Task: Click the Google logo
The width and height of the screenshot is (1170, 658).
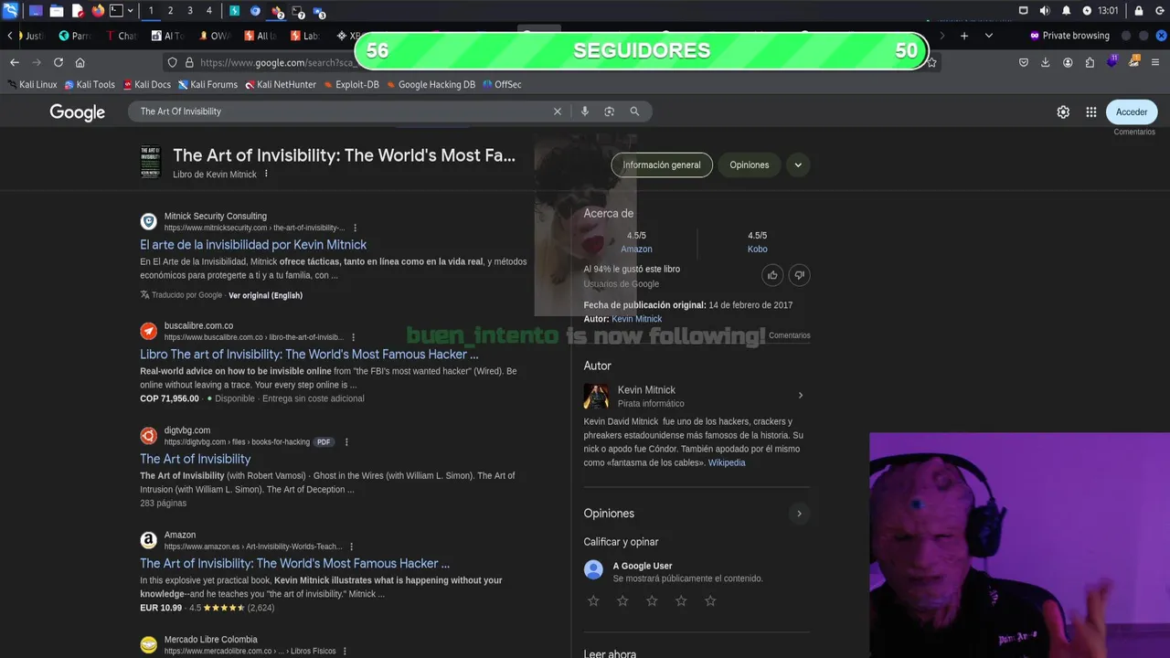Action: click(x=78, y=111)
